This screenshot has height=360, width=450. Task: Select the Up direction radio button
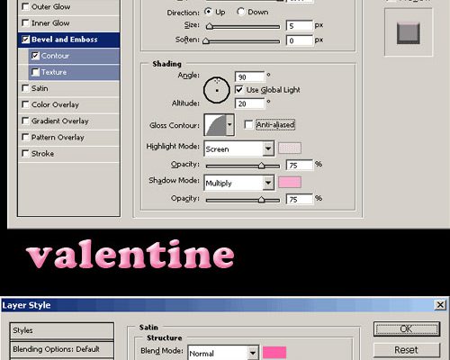tap(208, 12)
